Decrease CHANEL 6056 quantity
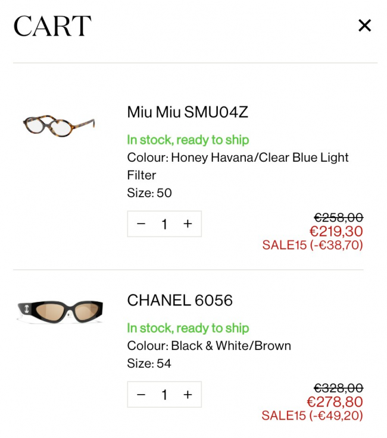Image resolution: width=387 pixels, height=438 pixels. pos(141,395)
